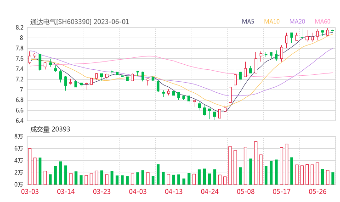Screen dimensions: 340x202
Task: Click the 05-17 date label
Action: [282, 191]
